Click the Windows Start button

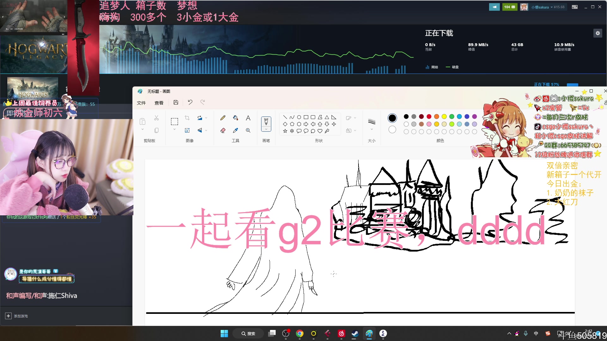click(224, 333)
